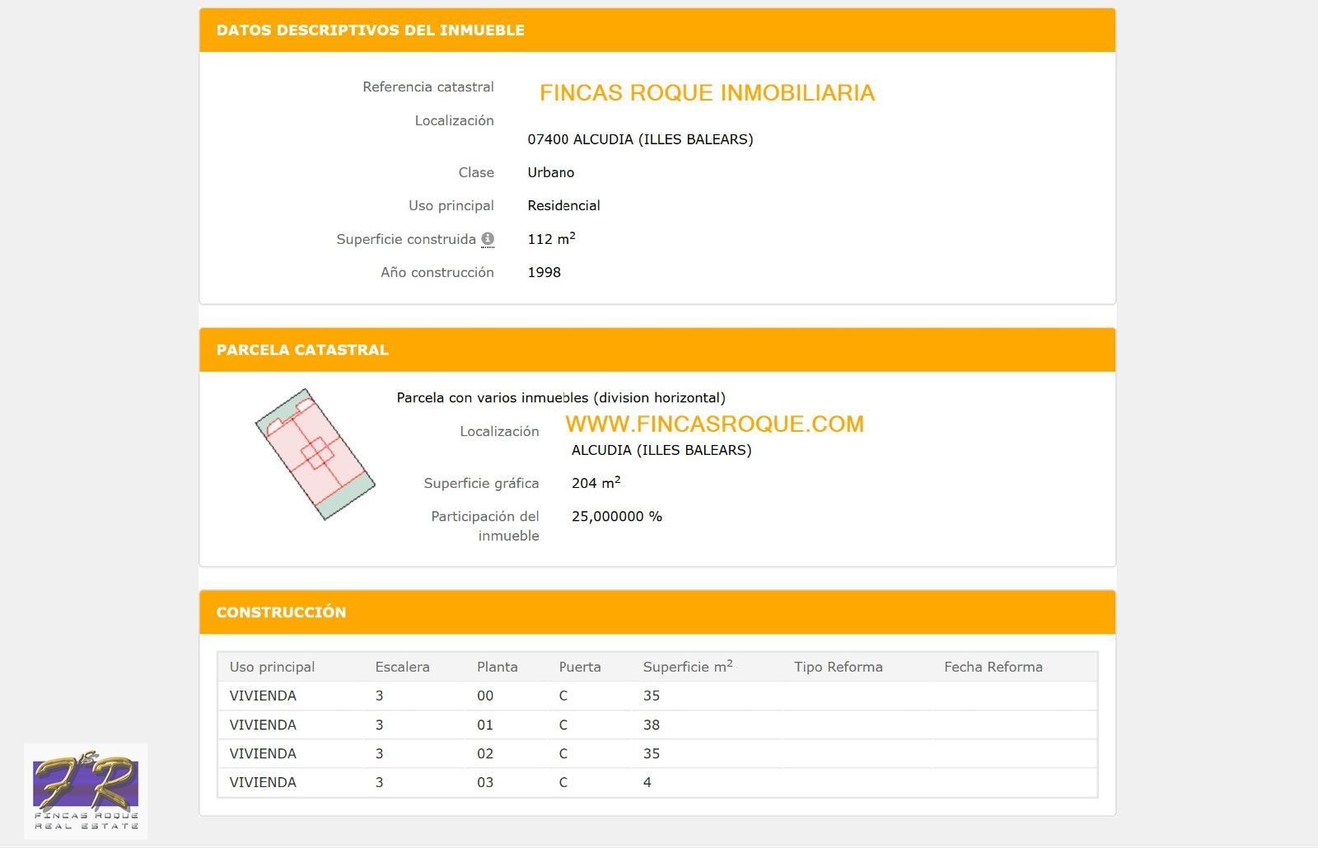Click surface value 35 in planta 02 row
The image size is (1318, 848).
coord(652,753)
